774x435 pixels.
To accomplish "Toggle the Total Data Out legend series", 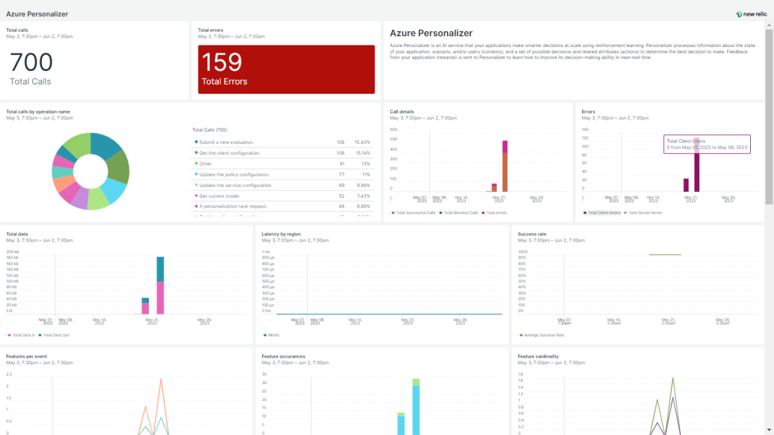I will (x=54, y=335).
